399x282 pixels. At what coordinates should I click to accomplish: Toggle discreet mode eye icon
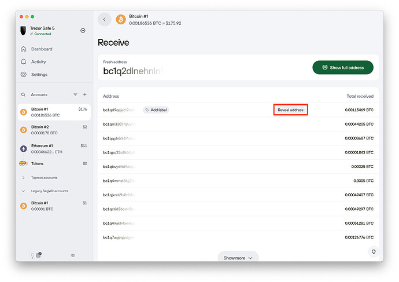coord(73,255)
